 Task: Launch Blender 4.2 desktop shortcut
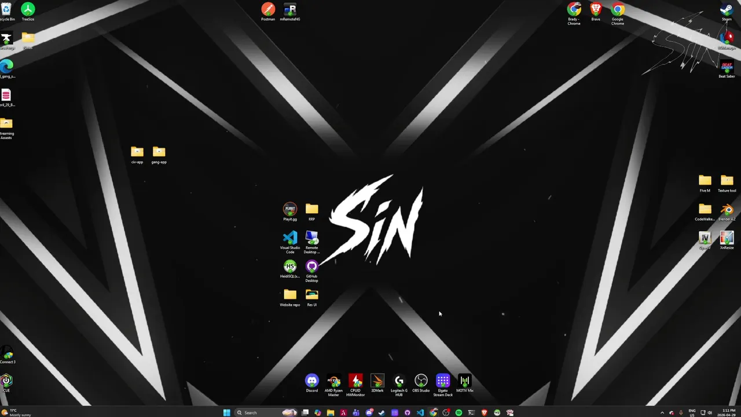[x=727, y=211]
